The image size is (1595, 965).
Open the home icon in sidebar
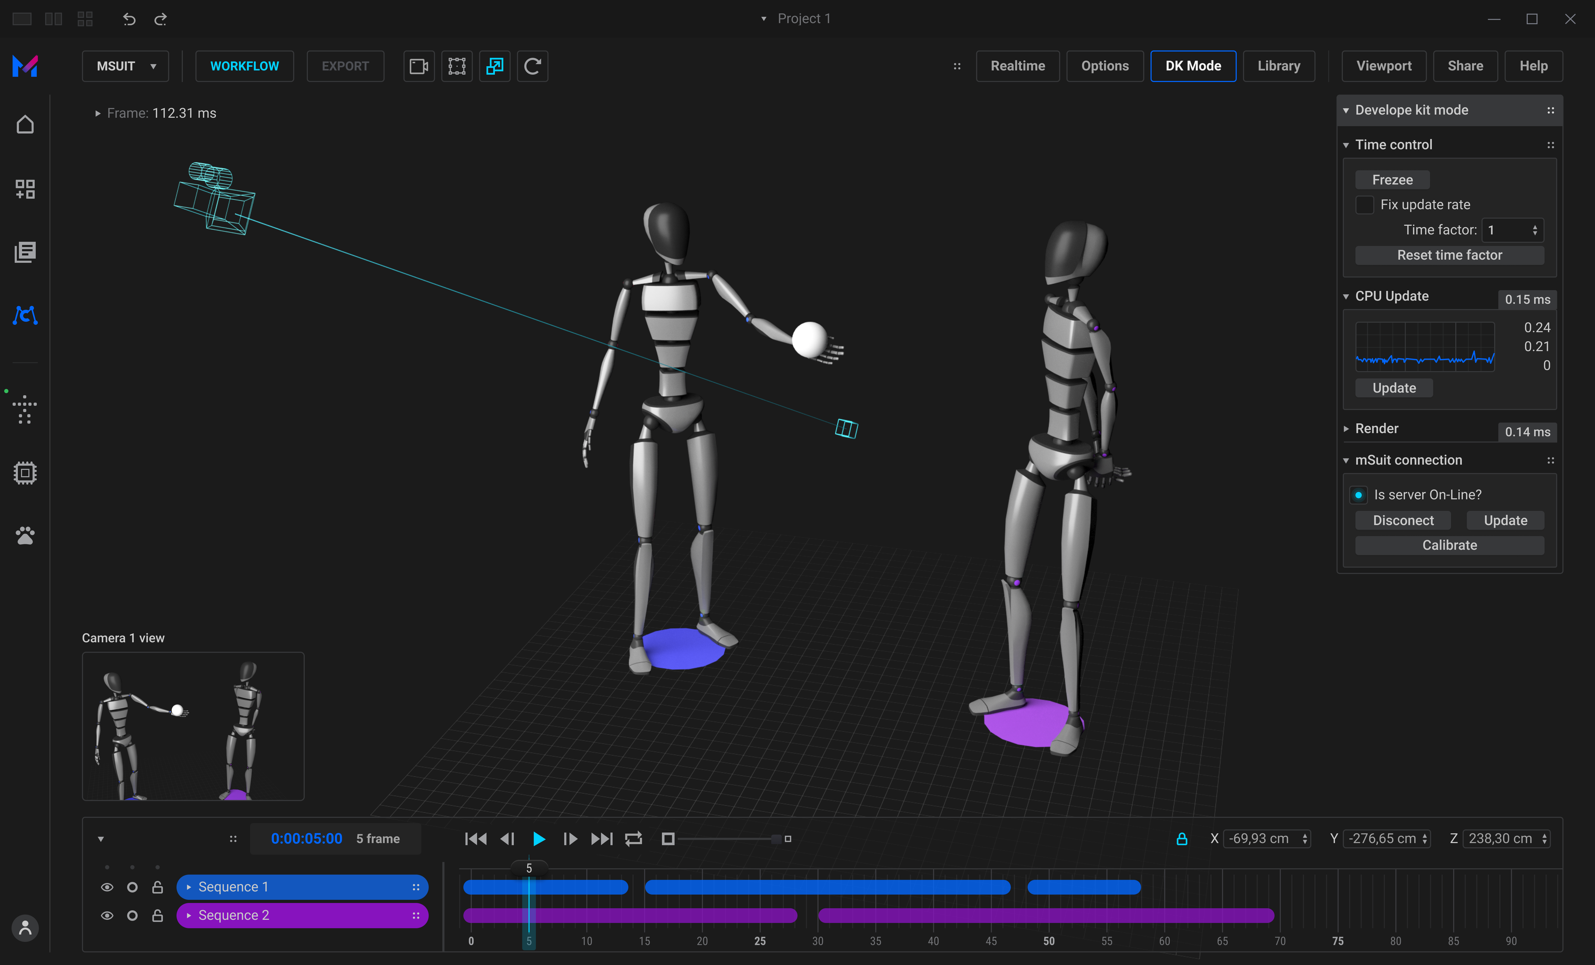(25, 124)
